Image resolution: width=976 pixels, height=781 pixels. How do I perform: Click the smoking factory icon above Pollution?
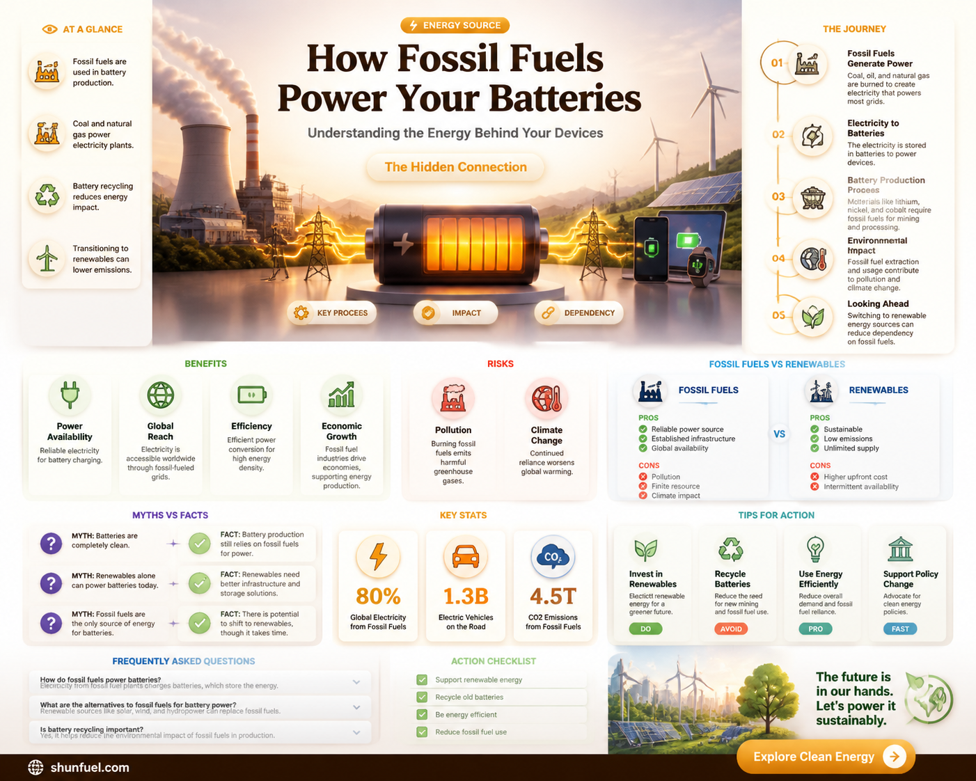click(453, 398)
